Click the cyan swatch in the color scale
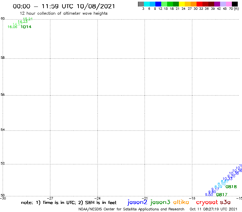242x212 pixels. [147, 4]
